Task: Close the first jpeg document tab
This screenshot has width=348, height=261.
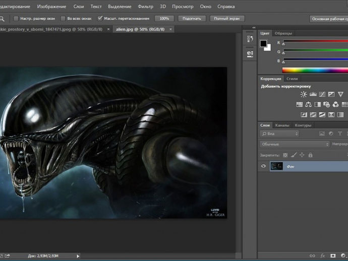Action: point(108,29)
